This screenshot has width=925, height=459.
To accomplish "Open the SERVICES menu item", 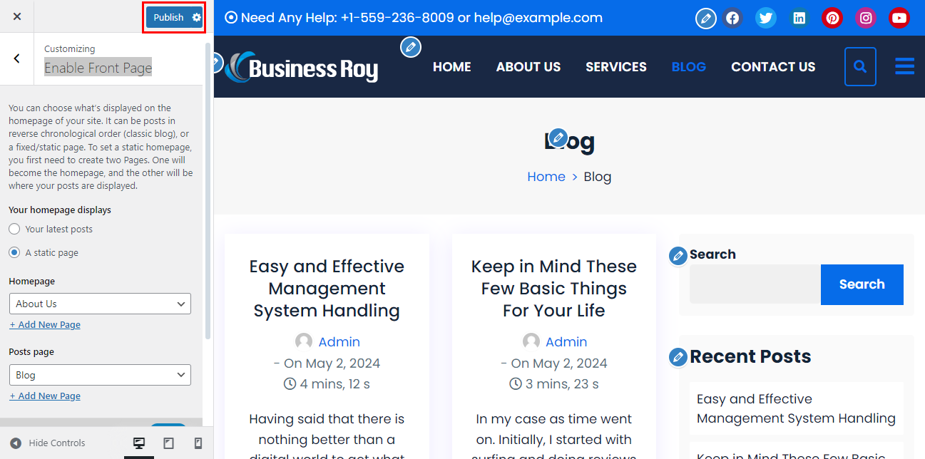I will click(615, 67).
